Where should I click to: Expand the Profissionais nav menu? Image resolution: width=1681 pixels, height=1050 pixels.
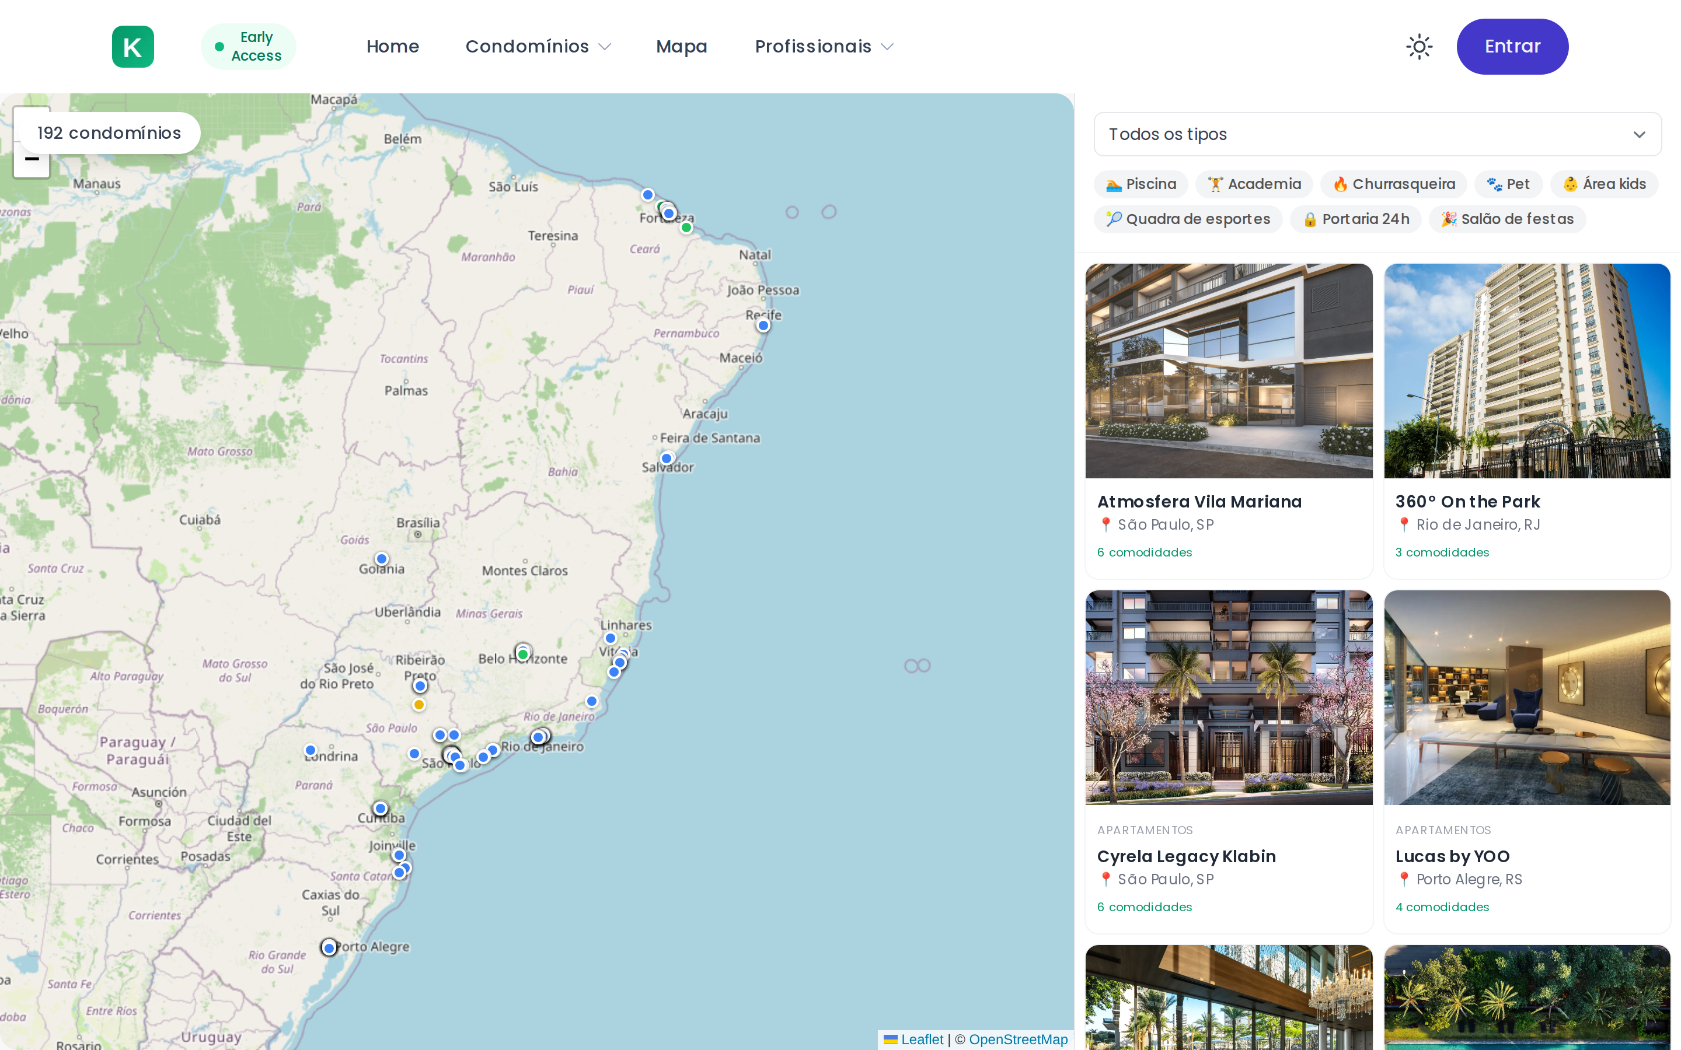pyautogui.click(x=824, y=47)
